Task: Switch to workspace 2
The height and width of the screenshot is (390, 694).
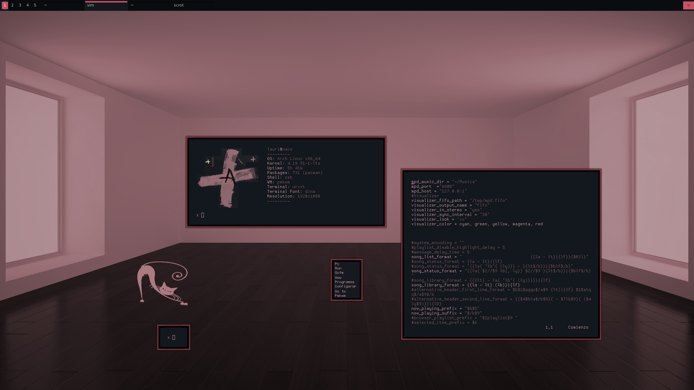Action: [12, 5]
